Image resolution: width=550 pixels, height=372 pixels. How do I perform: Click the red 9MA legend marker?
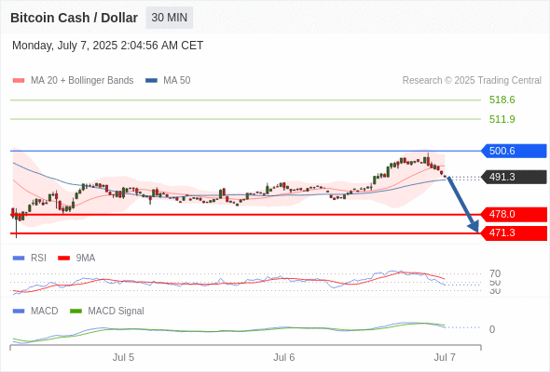coord(63,259)
